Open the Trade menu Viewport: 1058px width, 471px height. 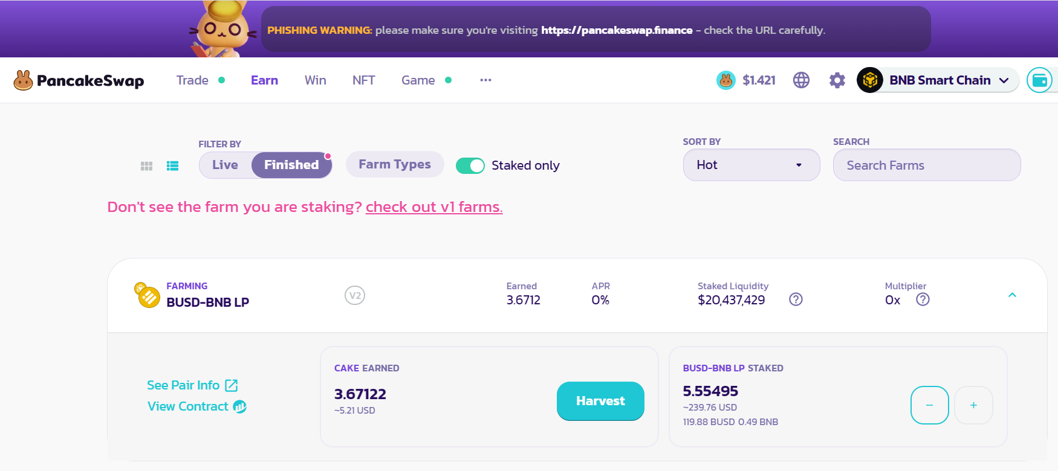(x=192, y=80)
